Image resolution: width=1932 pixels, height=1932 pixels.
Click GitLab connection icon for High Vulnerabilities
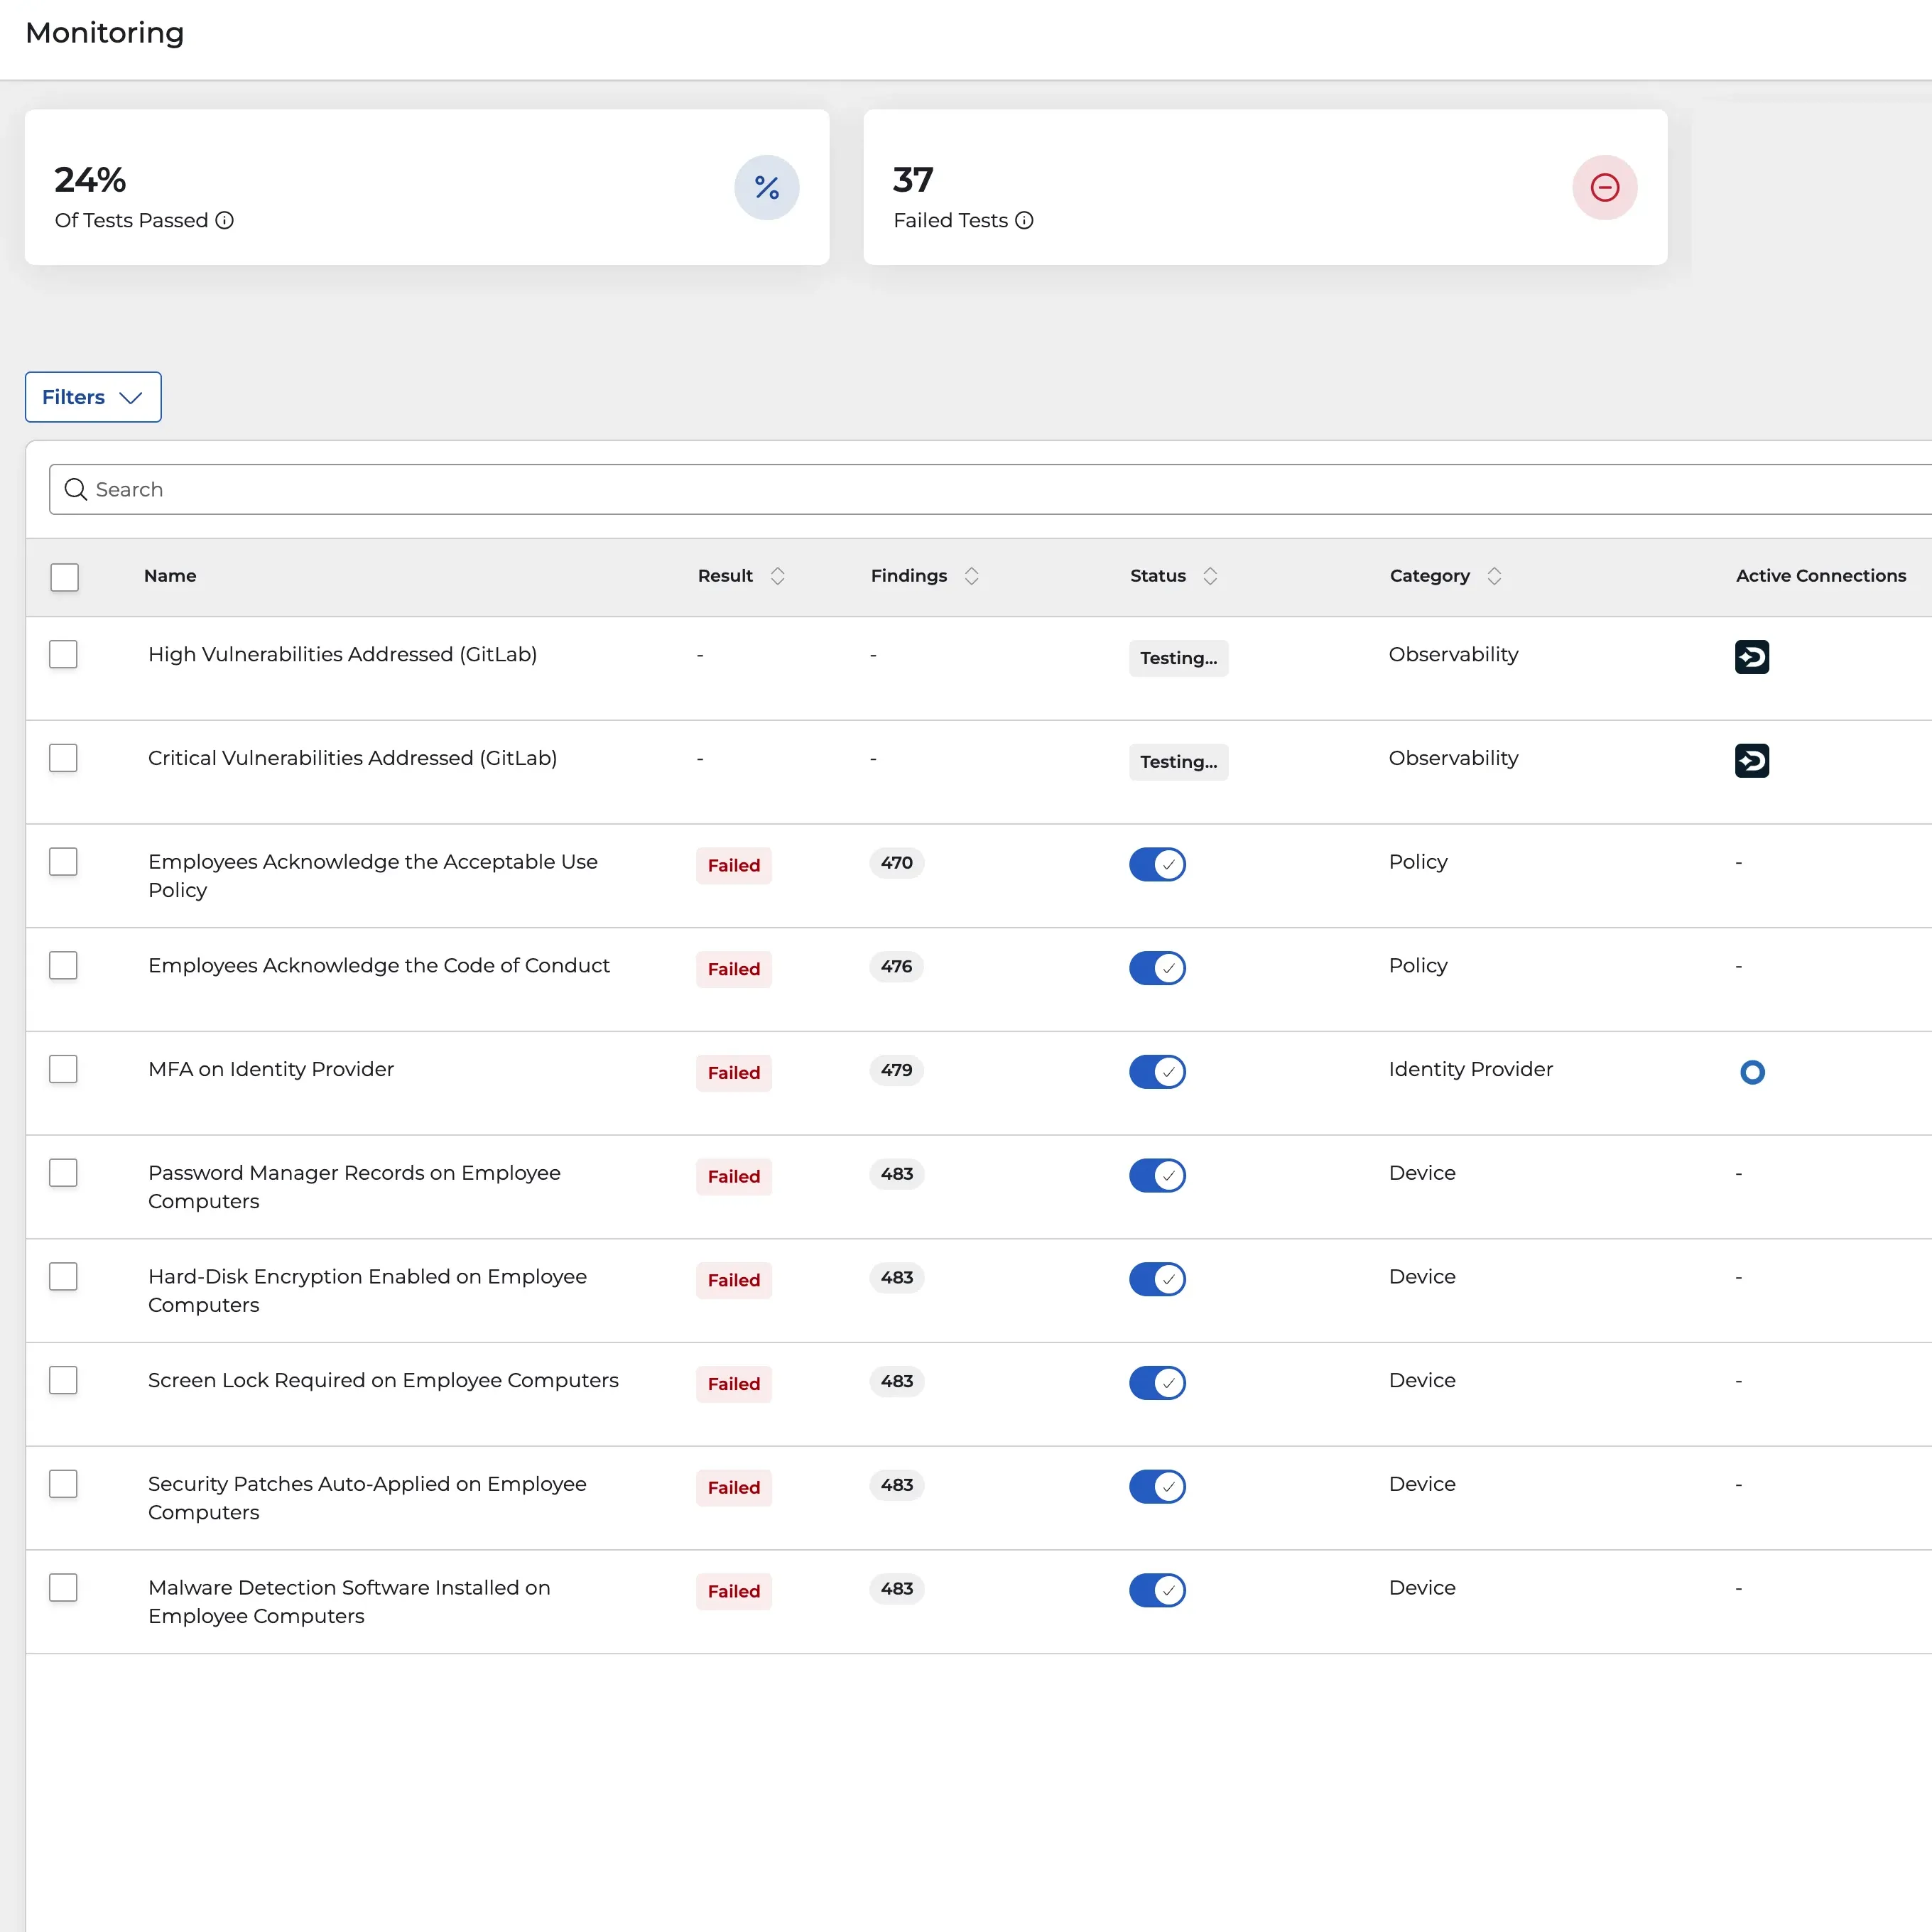point(1751,657)
